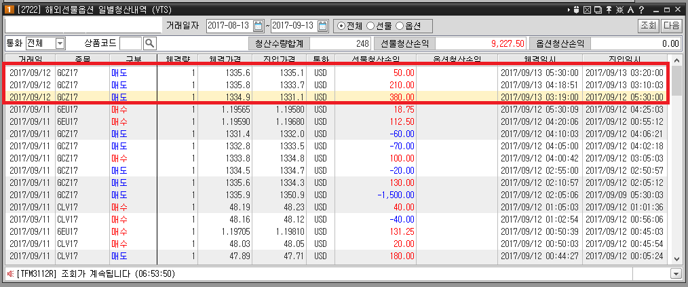Screen dimensions: 688x287
Task: Click the 상품코드 input field
Action: tap(130, 43)
